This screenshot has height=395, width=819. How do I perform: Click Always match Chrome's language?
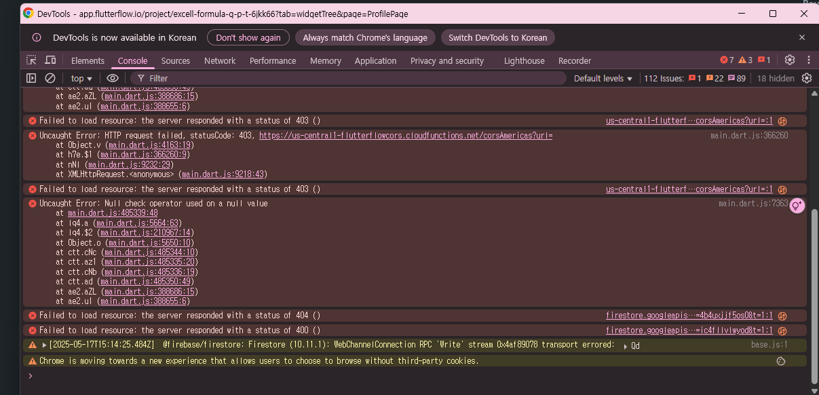click(365, 37)
